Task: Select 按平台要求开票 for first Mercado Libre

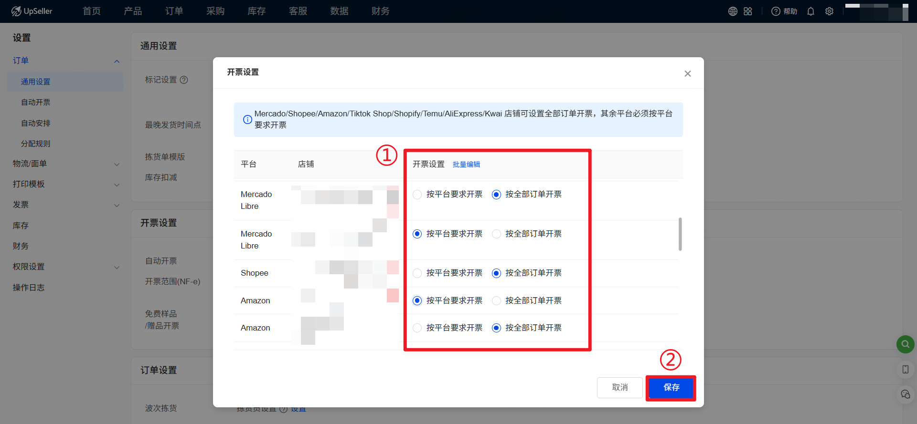Action: tap(417, 195)
